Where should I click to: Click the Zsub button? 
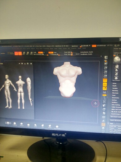[55, 52]
